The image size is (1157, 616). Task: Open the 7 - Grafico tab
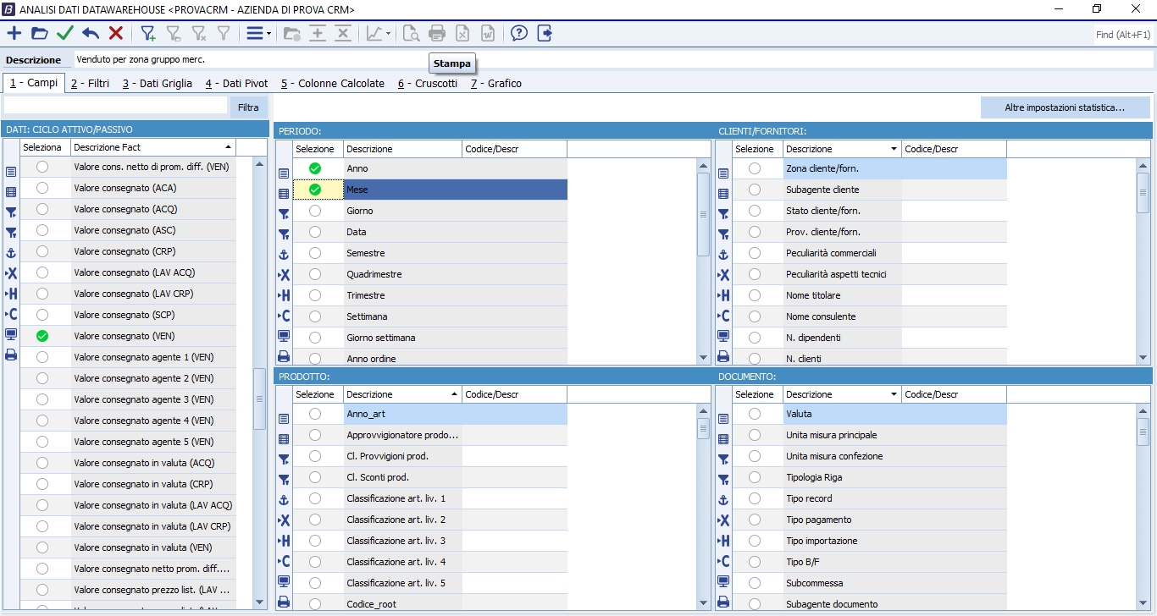[495, 84]
